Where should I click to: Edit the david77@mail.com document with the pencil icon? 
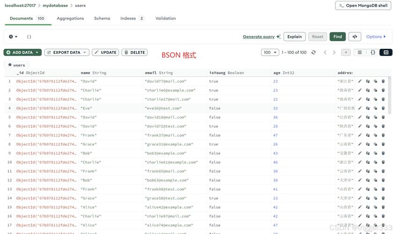[360, 81]
